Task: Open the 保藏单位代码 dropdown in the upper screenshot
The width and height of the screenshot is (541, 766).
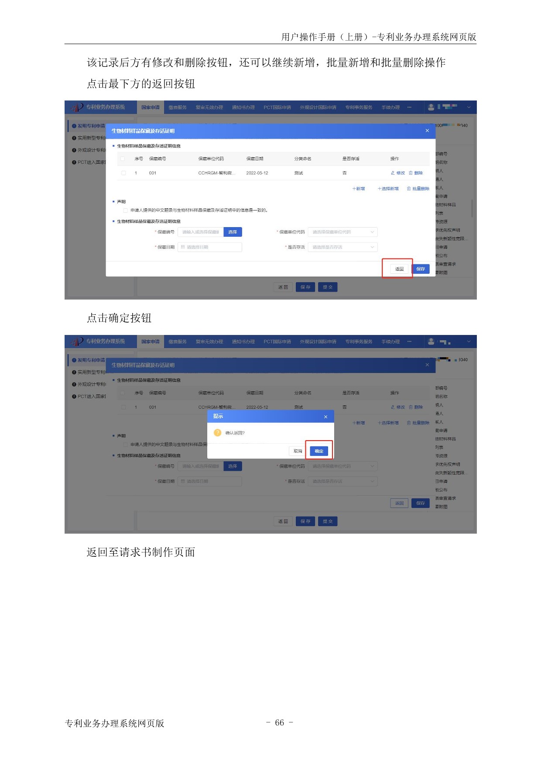Action: click(342, 232)
